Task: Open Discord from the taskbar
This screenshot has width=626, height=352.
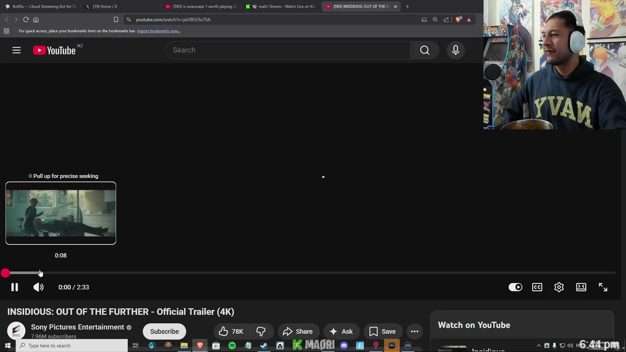Action: 344,346
